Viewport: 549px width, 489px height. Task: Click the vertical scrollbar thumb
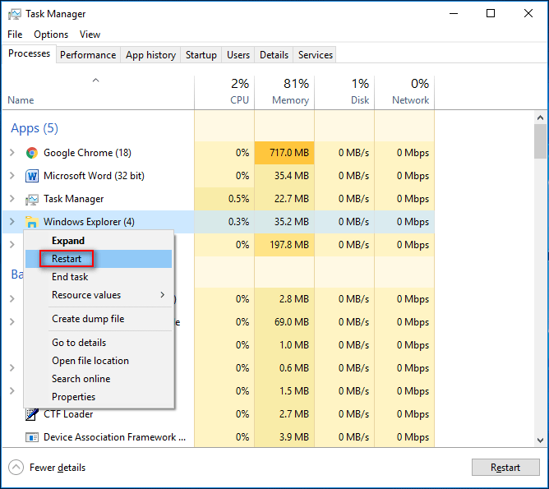point(540,141)
